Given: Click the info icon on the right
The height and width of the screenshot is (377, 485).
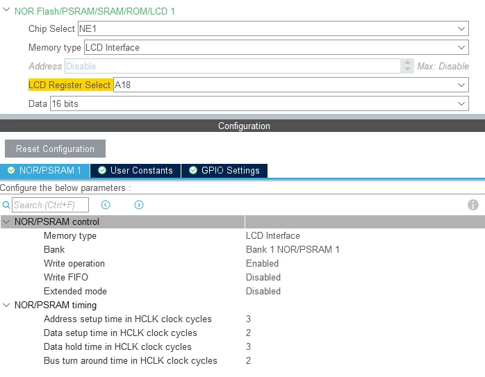Looking at the screenshot, I should pos(473,205).
